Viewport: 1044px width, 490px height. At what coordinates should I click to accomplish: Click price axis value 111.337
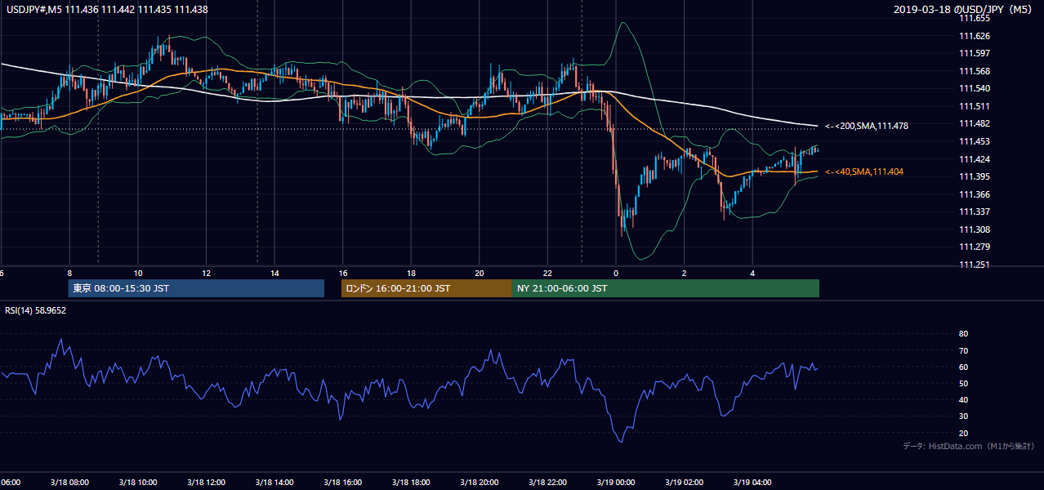pyautogui.click(x=975, y=212)
